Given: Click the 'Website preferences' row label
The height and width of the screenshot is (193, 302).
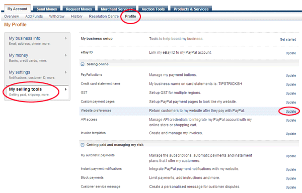Looking at the screenshot, I should pyautogui.click(x=96, y=111).
